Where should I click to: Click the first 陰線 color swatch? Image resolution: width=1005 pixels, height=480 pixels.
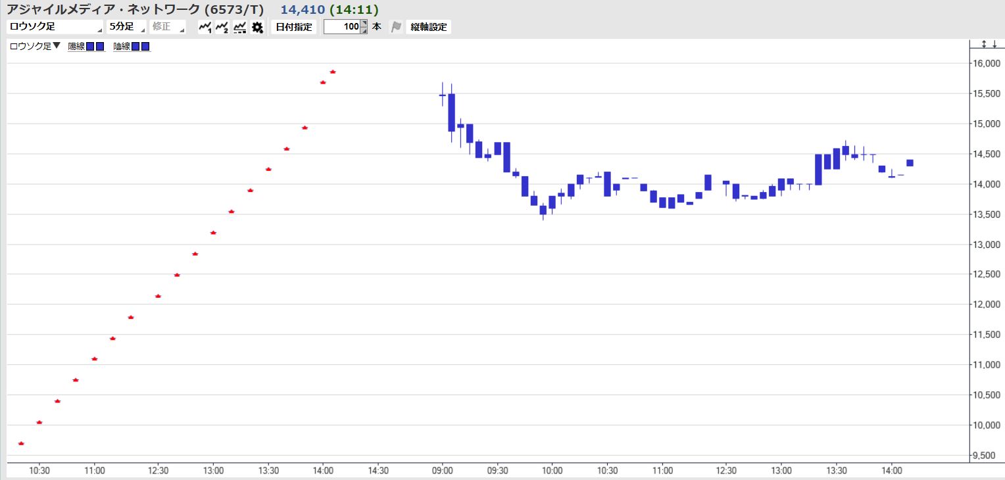(135, 47)
